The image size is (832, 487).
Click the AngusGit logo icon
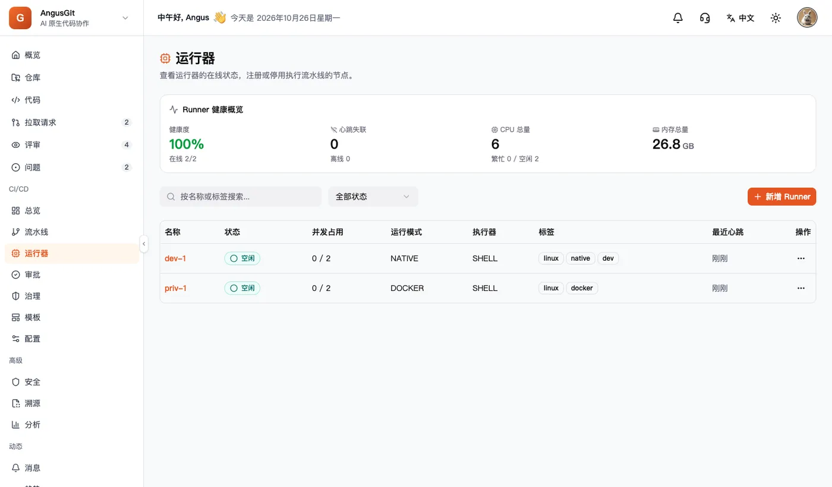[x=20, y=18]
